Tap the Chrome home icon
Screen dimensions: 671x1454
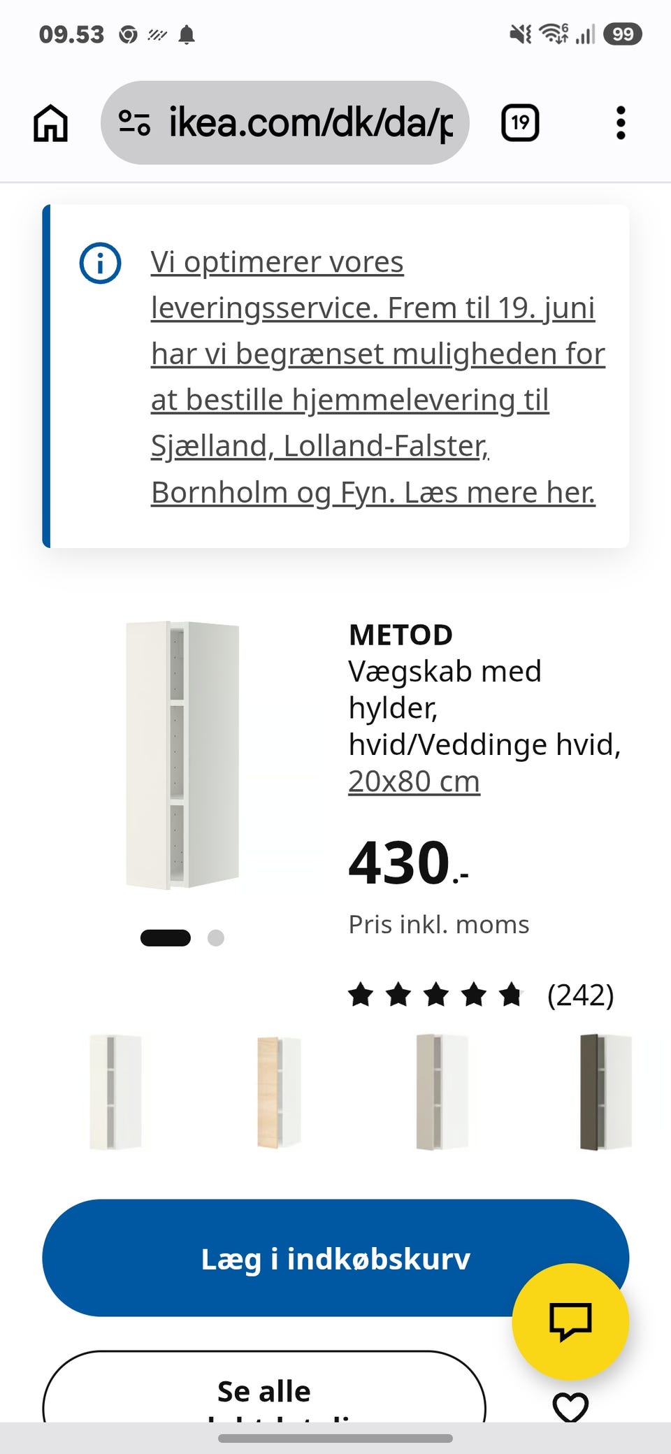tap(51, 123)
